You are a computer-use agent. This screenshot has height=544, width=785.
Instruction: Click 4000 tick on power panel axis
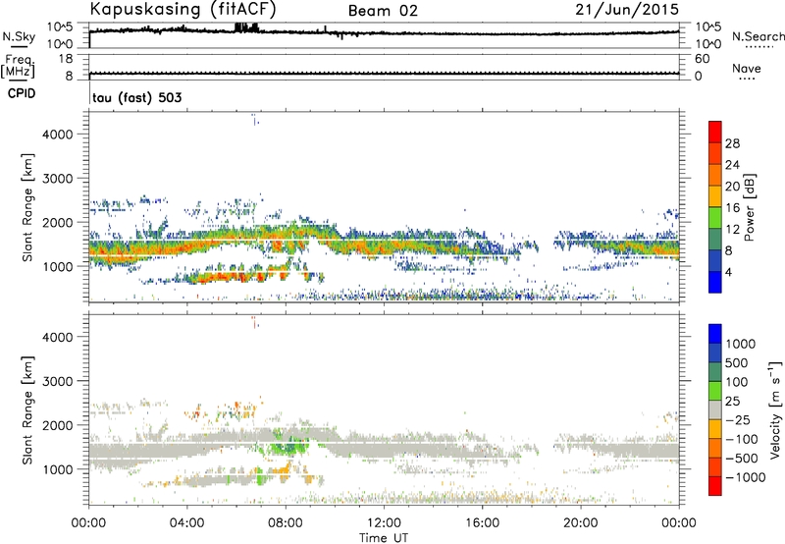point(58,135)
